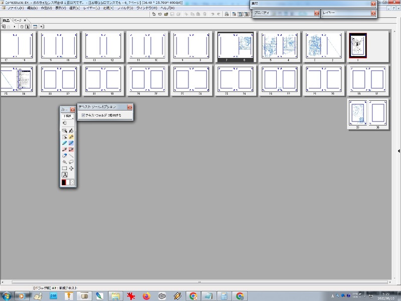
Task: Select the cover page 1 thumbnail
Action: point(358,46)
